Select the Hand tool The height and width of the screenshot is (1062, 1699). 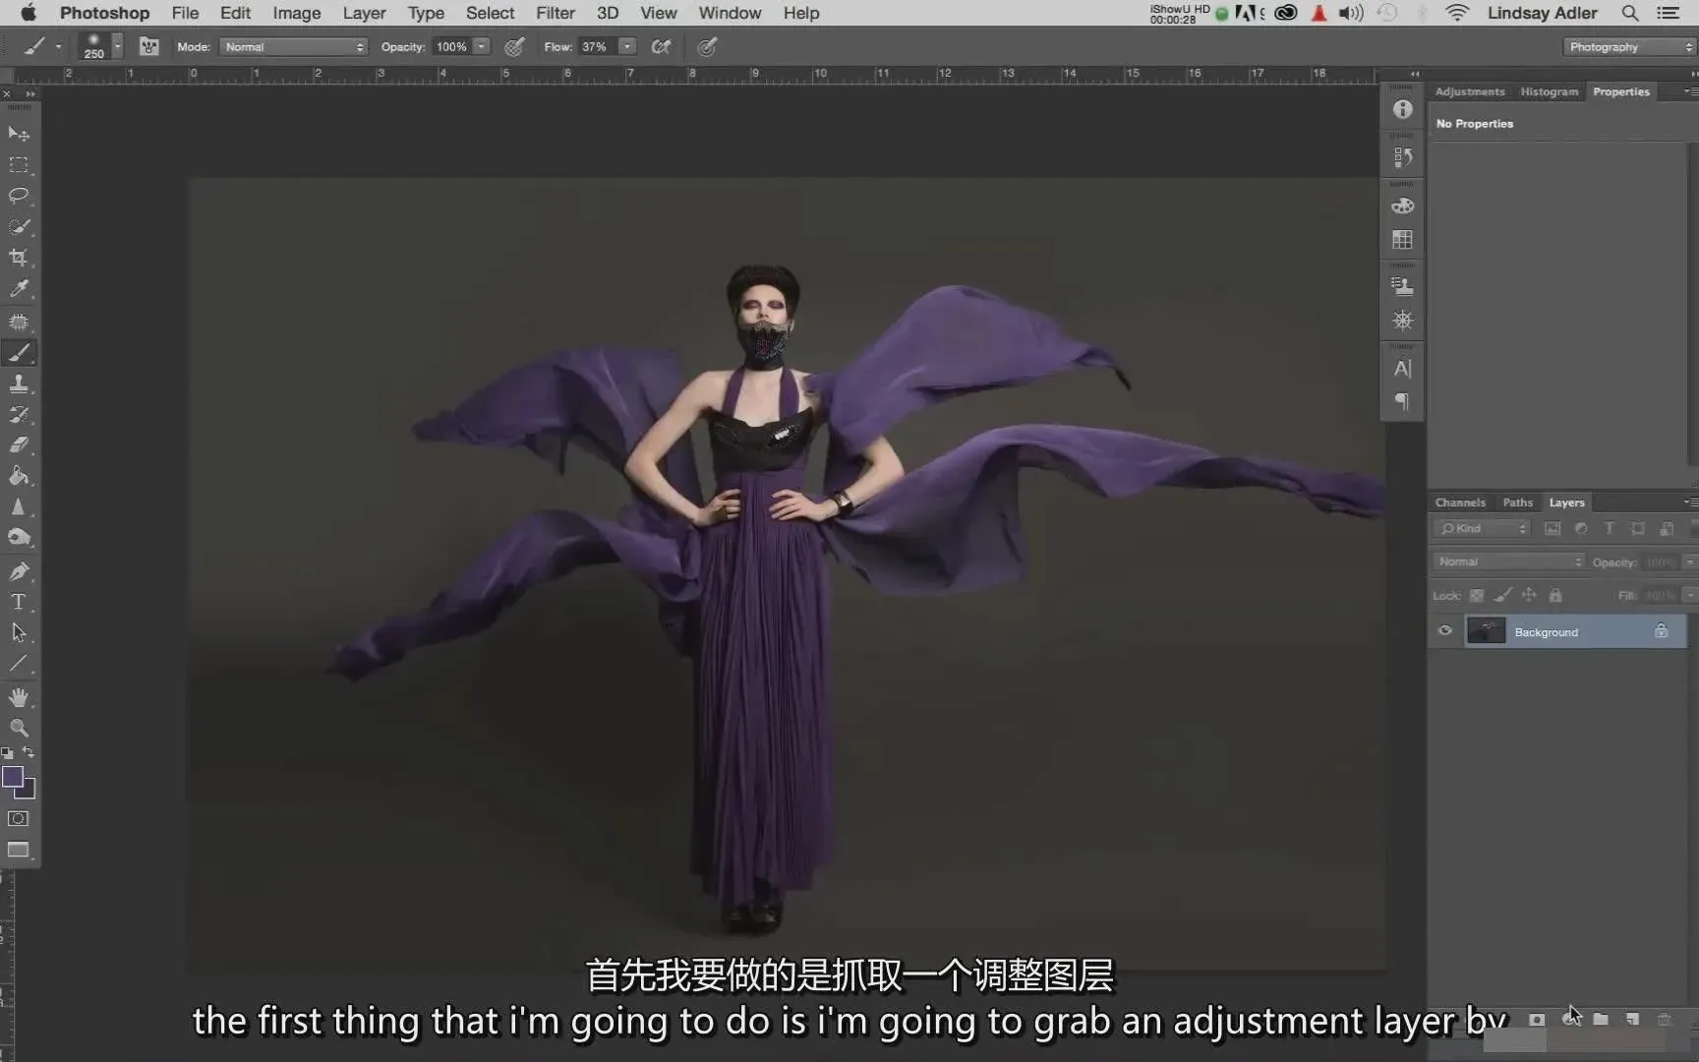click(x=19, y=697)
